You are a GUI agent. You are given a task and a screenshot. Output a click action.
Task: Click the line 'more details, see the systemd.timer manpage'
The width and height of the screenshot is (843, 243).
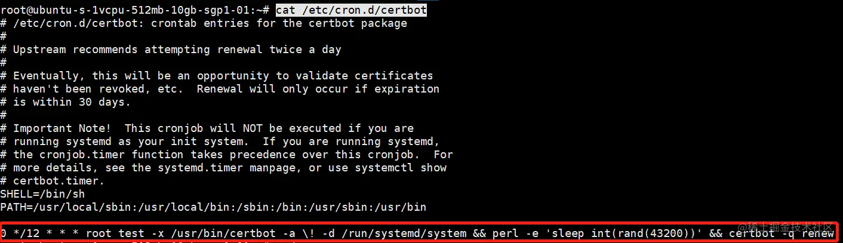coord(223,168)
